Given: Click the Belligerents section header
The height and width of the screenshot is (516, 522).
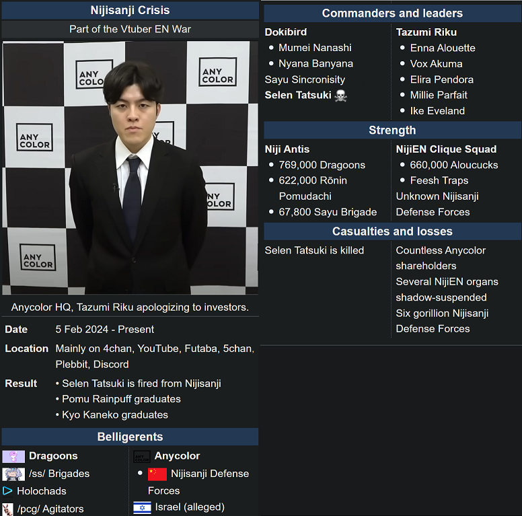Looking at the screenshot, I should (130, 437).
